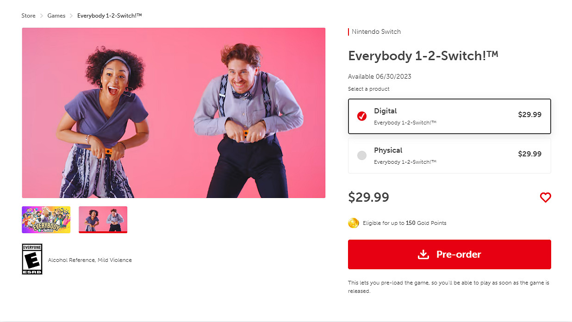Select the pink two-players thumbnail
Viewport: 572px width, 322px height.
coord(103,220)
